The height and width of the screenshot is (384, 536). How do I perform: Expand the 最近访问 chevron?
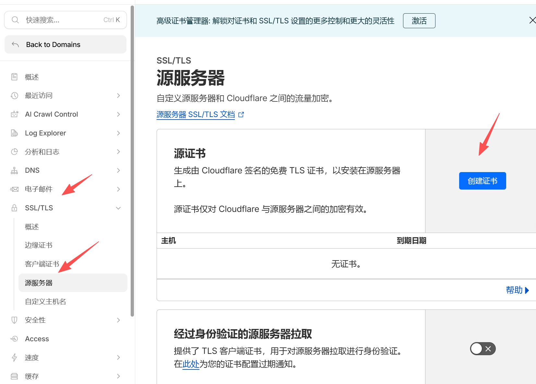[118, 96]
